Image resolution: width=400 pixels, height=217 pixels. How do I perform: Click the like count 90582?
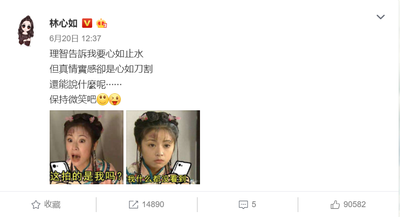(x=355, y=204)
